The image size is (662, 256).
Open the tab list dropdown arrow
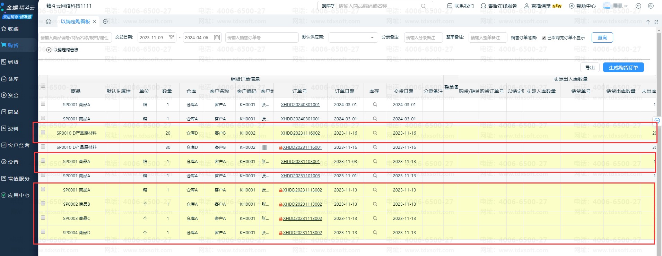tap(105, 22)
